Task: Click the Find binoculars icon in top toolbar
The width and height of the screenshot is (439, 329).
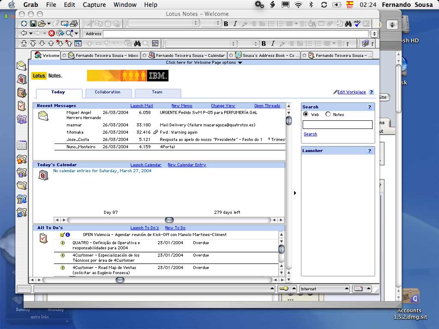Action: 348,24
